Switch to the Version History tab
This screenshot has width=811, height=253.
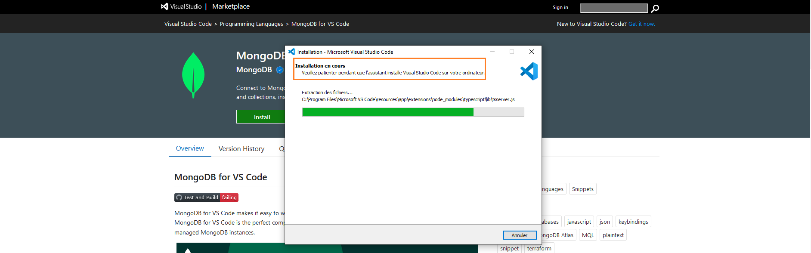pos(241,149)
